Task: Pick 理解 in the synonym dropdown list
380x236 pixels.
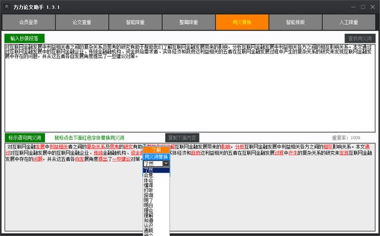Action: pyautogui.click(x=148, y=215)
